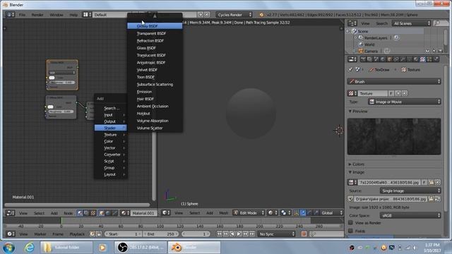This screenshot has height=254, width=452.
Task: Choose Emission in the shader list
Action: pyautogui.click(x=155, y=92)
